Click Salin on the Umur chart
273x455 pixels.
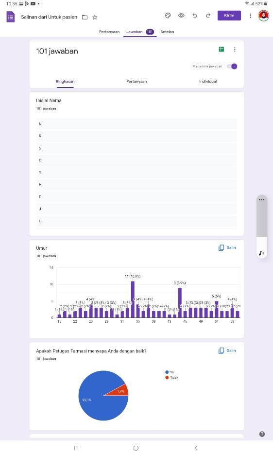(227, 248)
